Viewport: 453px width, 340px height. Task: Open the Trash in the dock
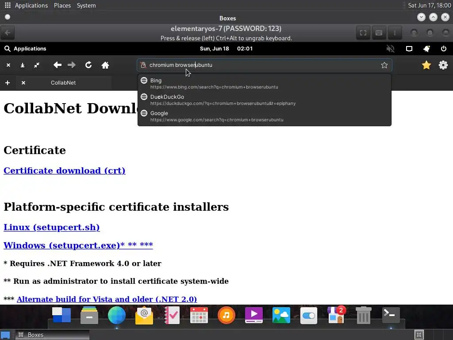[x=364, y=315]
